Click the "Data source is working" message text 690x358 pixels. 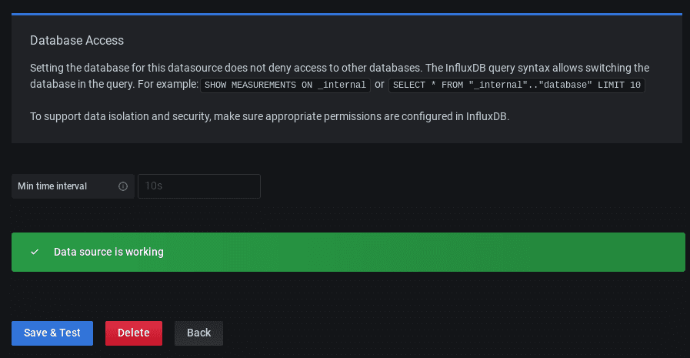pos(108,252)
